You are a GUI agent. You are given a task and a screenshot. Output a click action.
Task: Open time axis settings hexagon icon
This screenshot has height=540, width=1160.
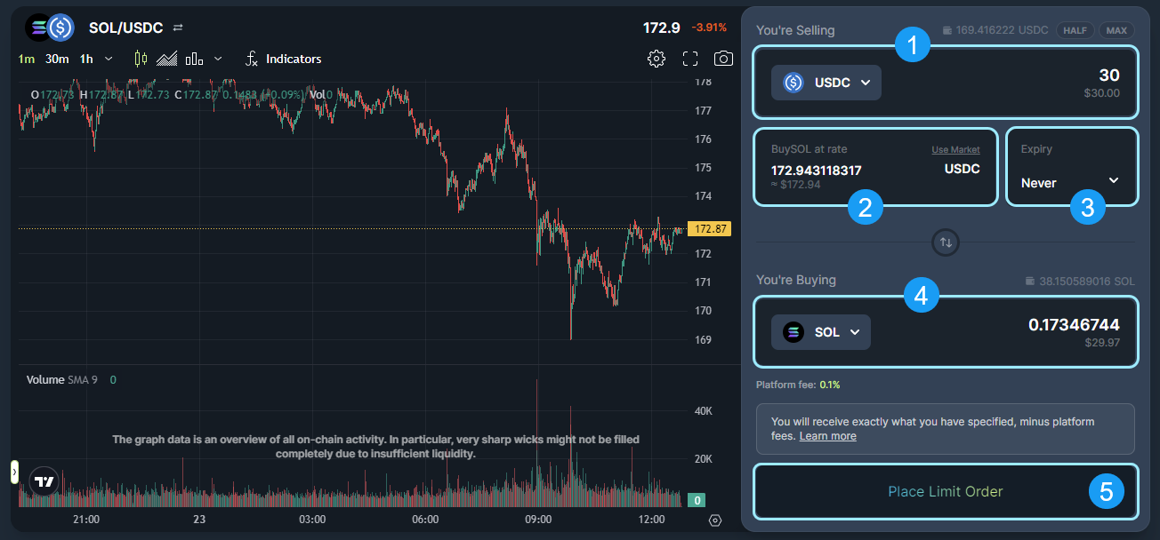pos(715,520)
